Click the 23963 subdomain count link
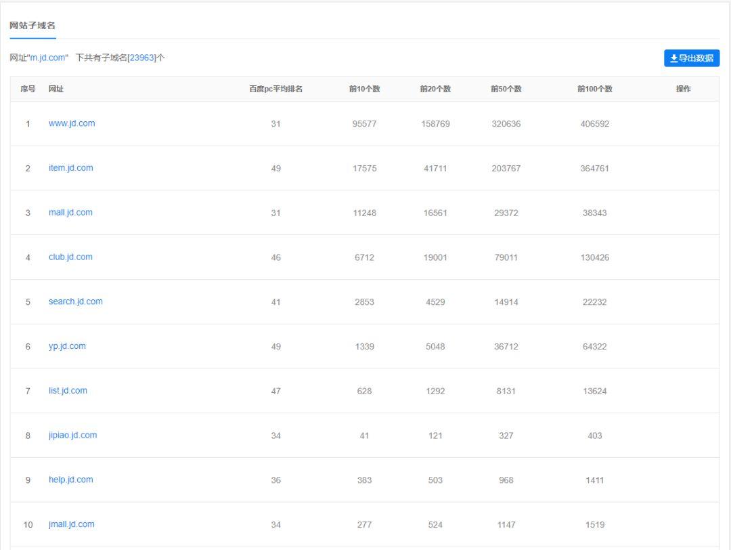 coord(141,58)
